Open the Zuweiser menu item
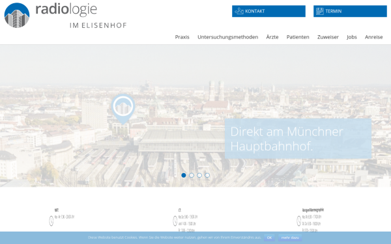 [x=328, y=37]
